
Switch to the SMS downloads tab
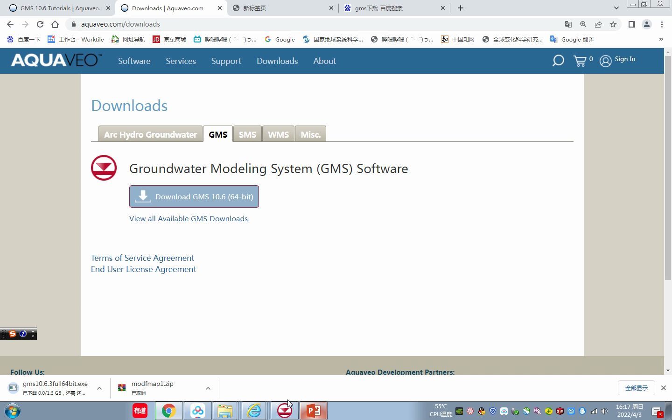[247, 134]
